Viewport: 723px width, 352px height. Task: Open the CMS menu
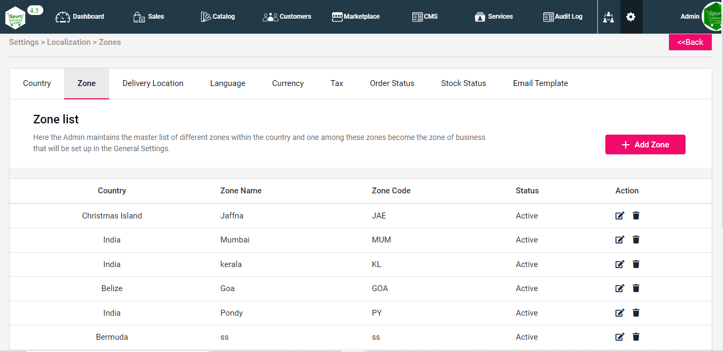(x=425, y=17)
